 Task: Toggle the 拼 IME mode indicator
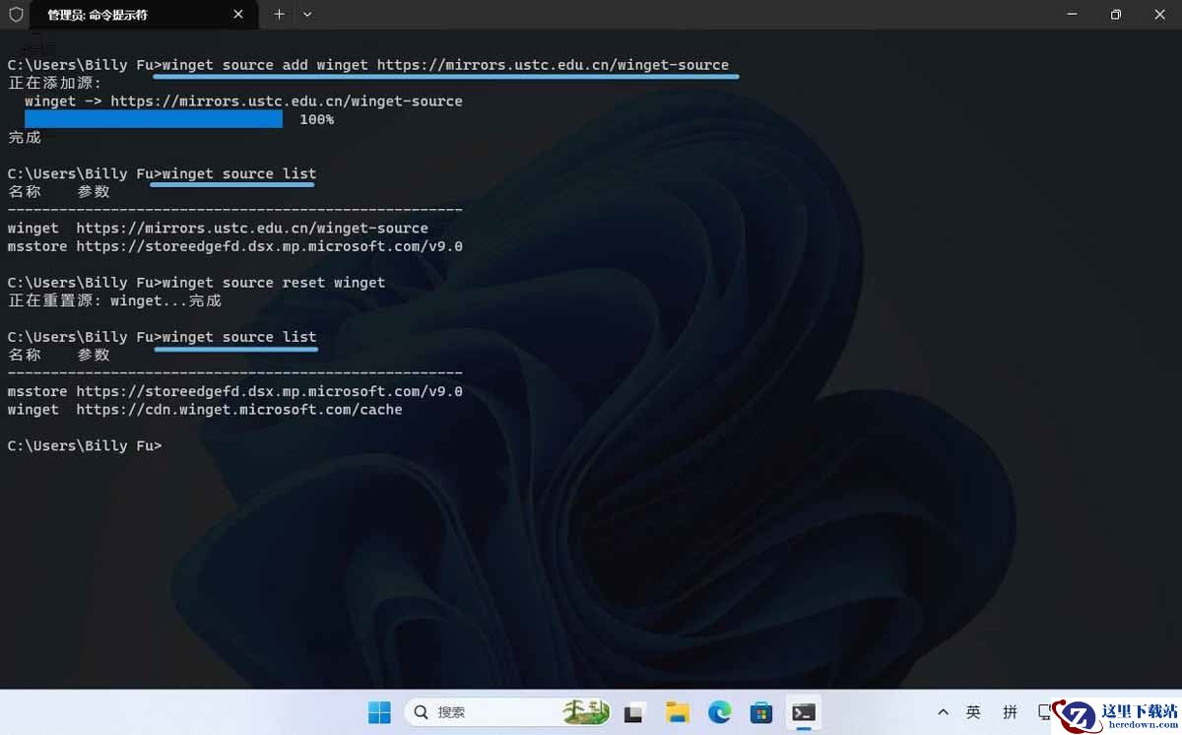pos(1010,712)
